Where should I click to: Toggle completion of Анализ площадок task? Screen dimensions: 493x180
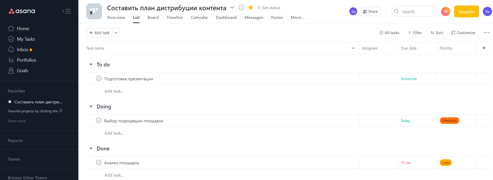tap(99, 163)
